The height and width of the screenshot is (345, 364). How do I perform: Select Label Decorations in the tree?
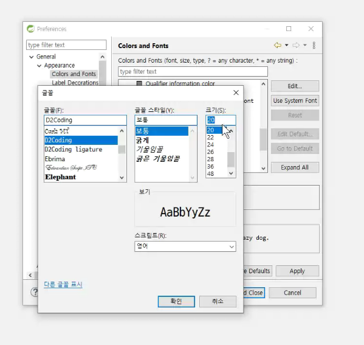coord(75,83)
